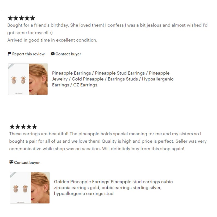Viewport: 217px width, 217px height.
Task: View the Golden Pineapple Earrings listing thumbnail
Action: pos(30,188)
